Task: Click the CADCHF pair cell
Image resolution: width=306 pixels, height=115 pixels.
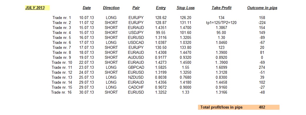Action: (136, 87)
